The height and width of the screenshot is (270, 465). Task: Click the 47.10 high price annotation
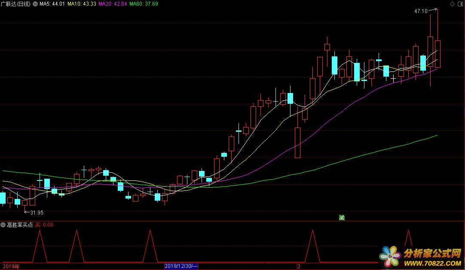tap(421, 11)
